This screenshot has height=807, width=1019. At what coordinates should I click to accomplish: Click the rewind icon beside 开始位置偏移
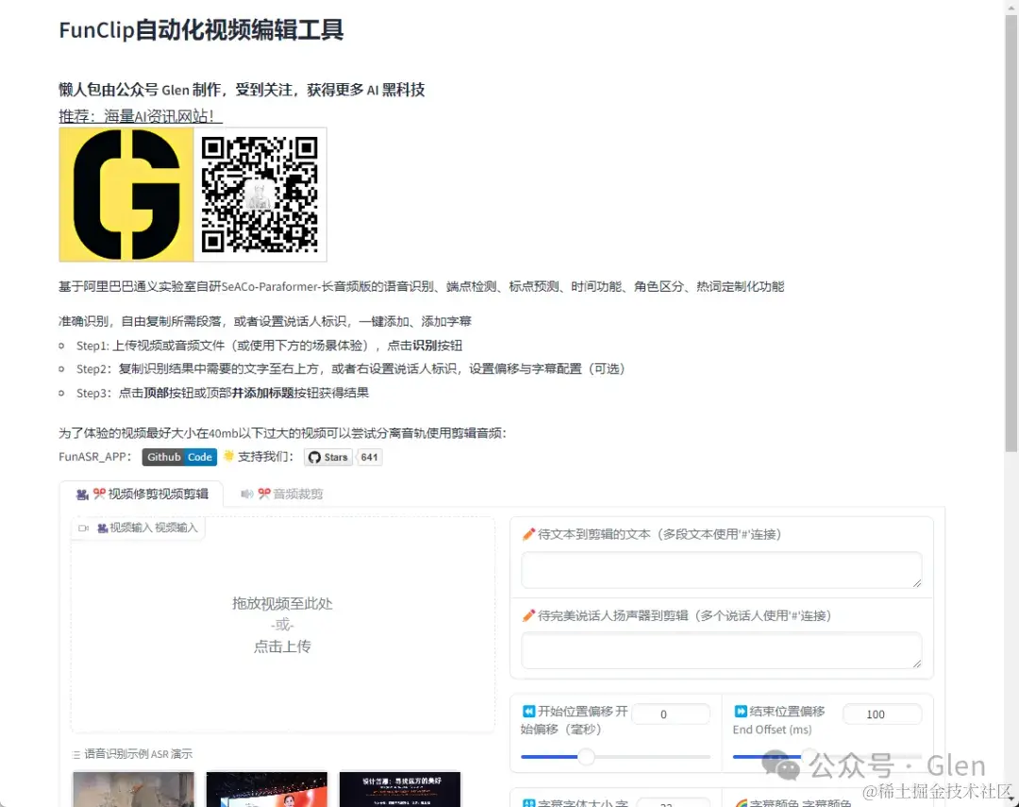point(528,710)
